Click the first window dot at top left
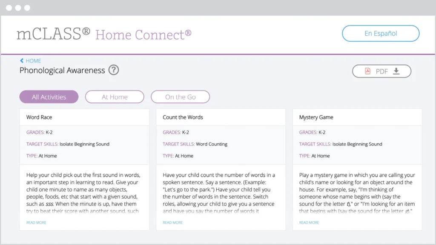Screen dimensions: 436x245 (x=9, y=7)
